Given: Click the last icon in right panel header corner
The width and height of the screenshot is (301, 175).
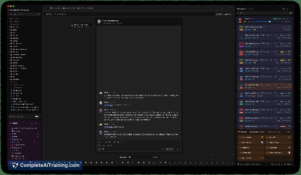Looking at the screenshot, I should click(x=287, y=9).
